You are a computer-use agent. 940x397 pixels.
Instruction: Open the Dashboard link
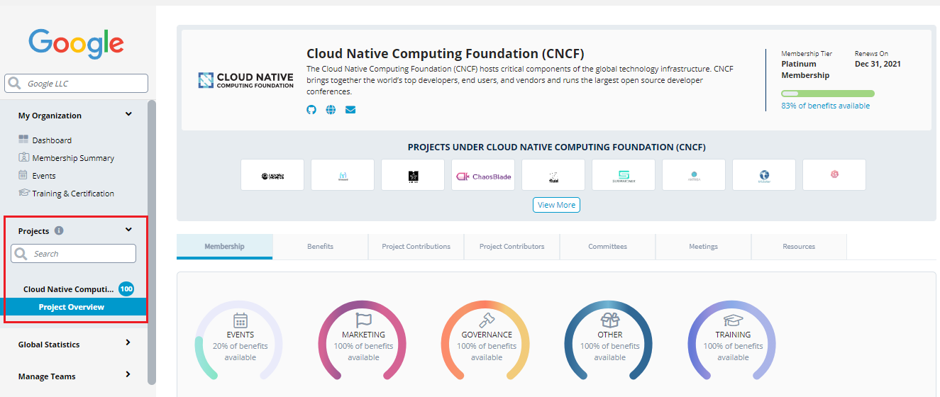pos(52,140)
